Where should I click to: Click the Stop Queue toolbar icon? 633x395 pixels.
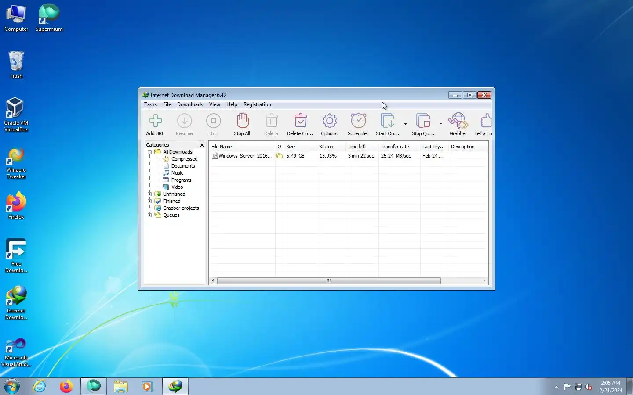tap(423, 121)
